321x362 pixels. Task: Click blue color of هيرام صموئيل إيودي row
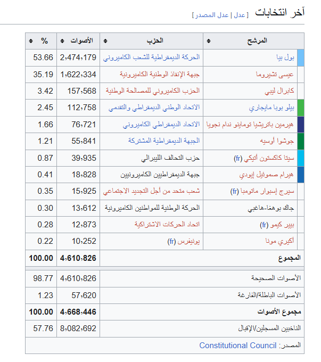(301, 175)
